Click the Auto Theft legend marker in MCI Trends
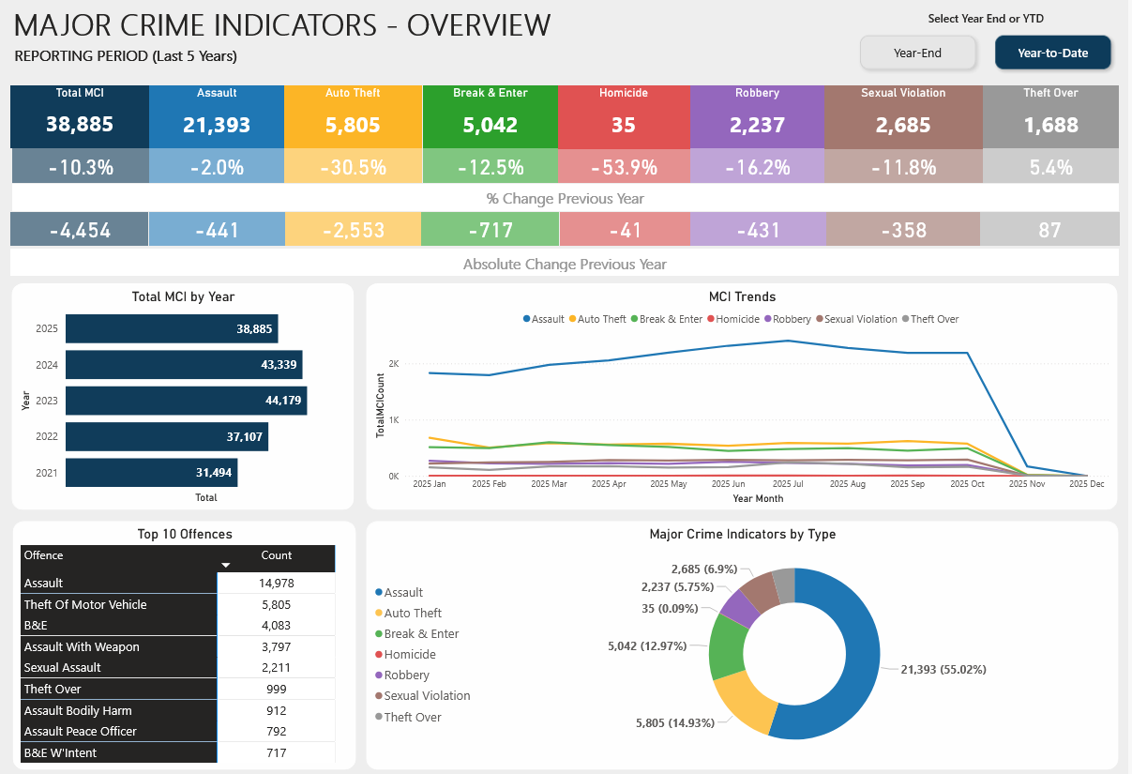Image resolution: width=1132 pixels, height=774 pixels. coord(573,320)
